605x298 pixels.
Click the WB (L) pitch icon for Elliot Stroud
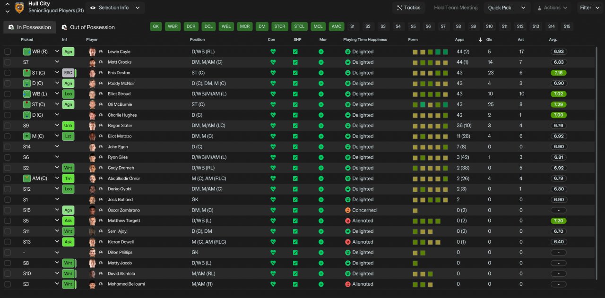(x=27, y=94)
